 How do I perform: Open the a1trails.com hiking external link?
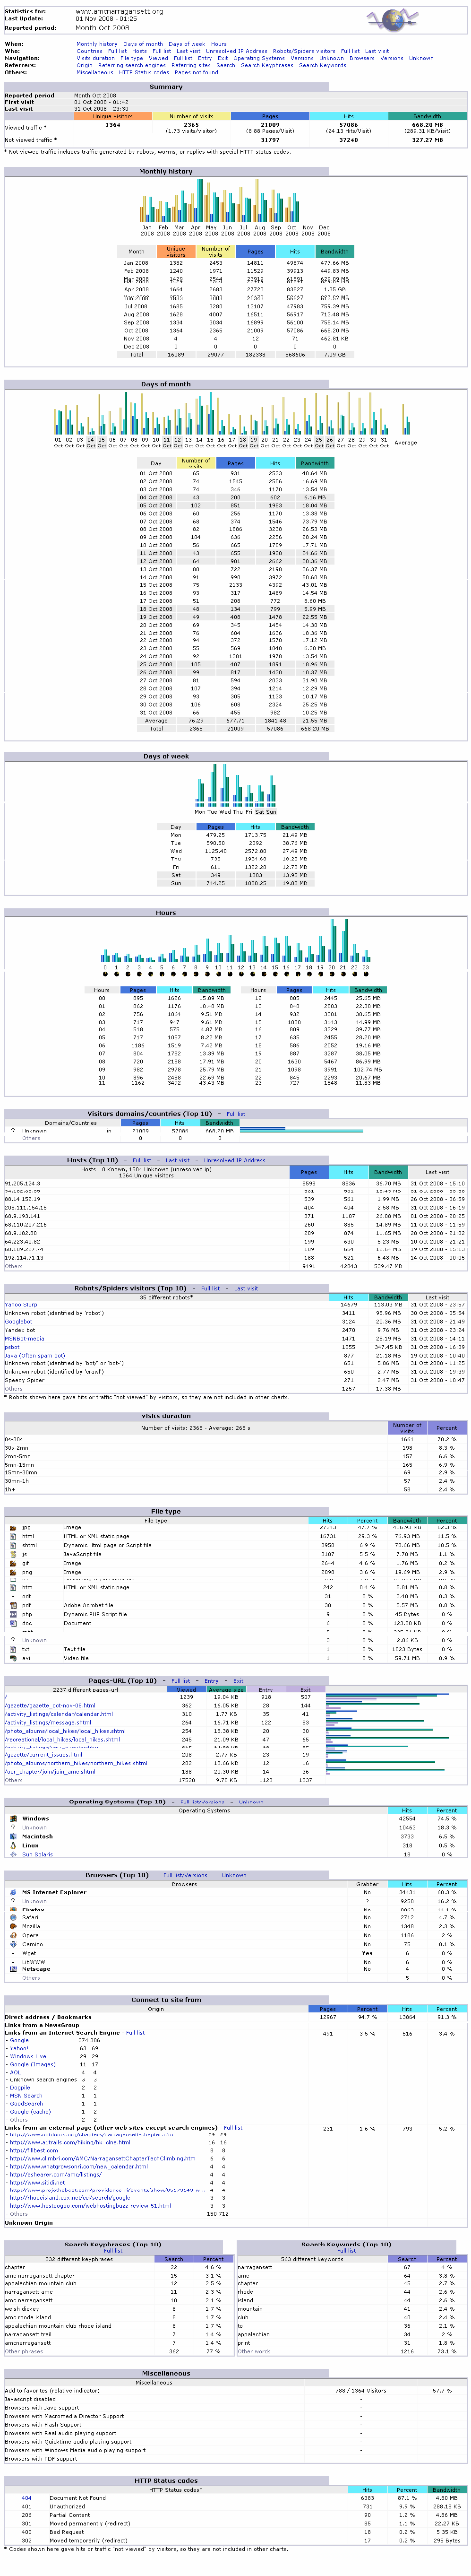point(70,2142)
